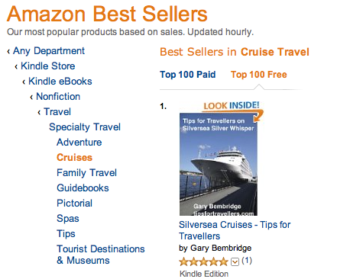Open the LOOK INSIDE! badge on book cover
Image resolution: width=350 pixels, height=279 pixels.
click(232, 106)
